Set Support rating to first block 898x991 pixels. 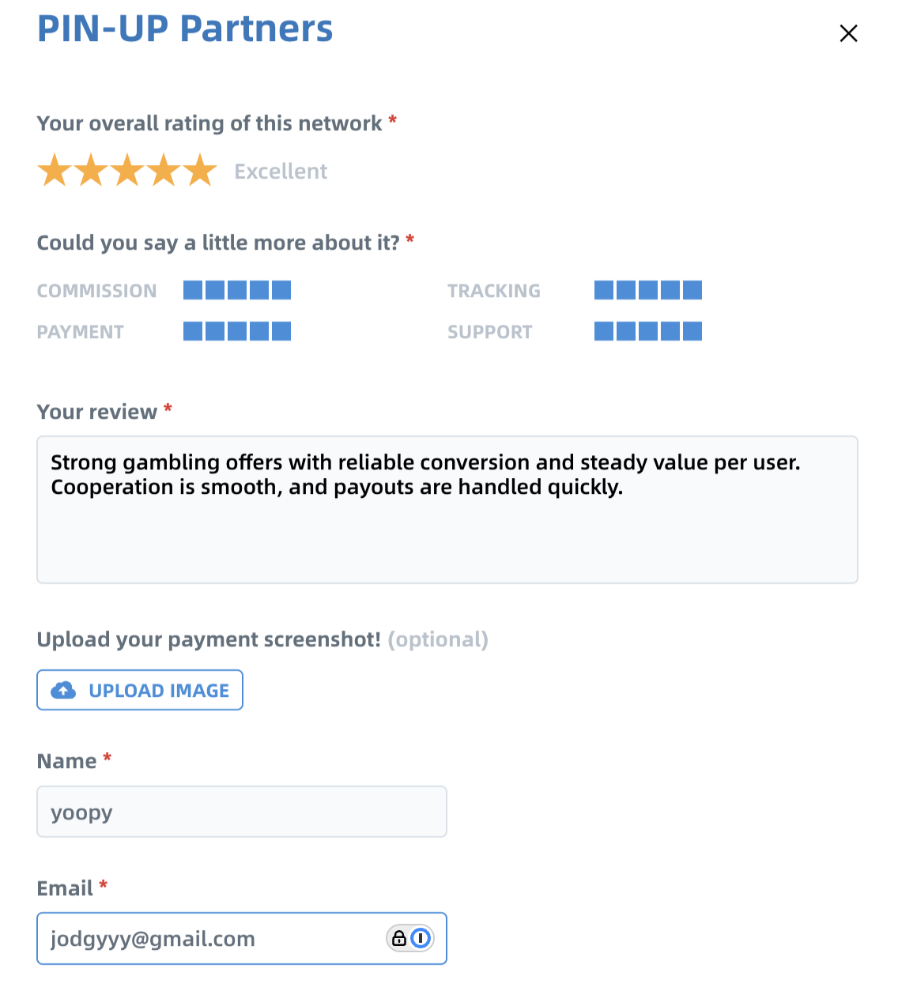(x=604, y=331)
